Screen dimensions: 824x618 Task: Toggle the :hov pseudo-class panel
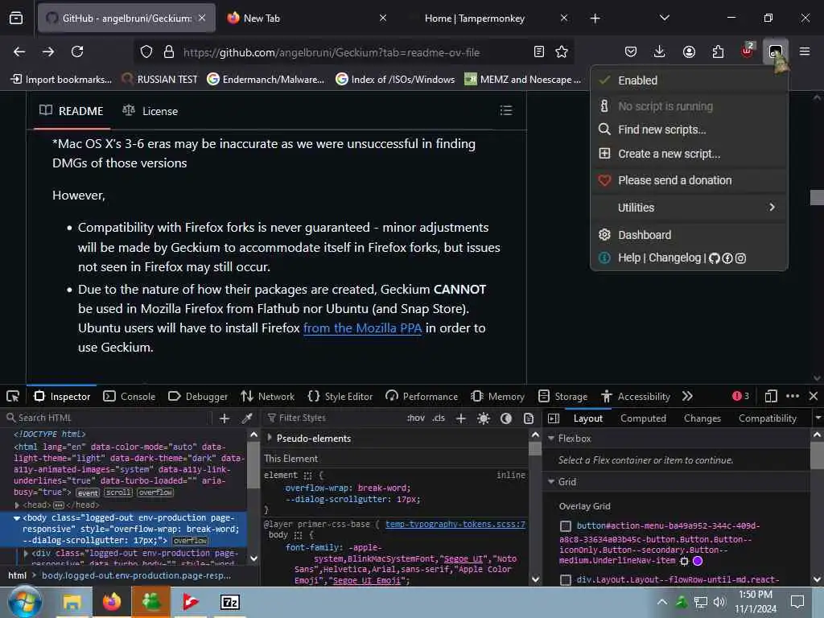pyautogui.click(x=416, y=418)
